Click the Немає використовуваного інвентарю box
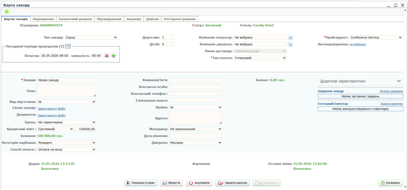 (360, 109)
